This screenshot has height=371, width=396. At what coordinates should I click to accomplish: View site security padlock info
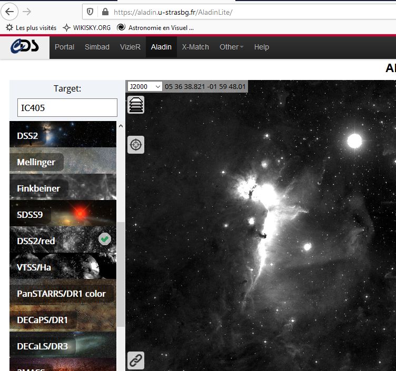(105, 12)
